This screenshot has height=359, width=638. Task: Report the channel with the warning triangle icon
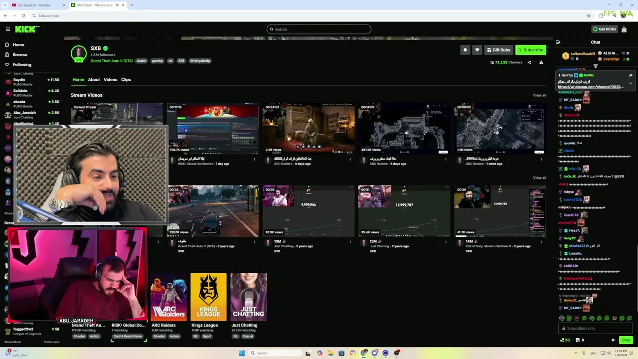[x=541, y=62]
